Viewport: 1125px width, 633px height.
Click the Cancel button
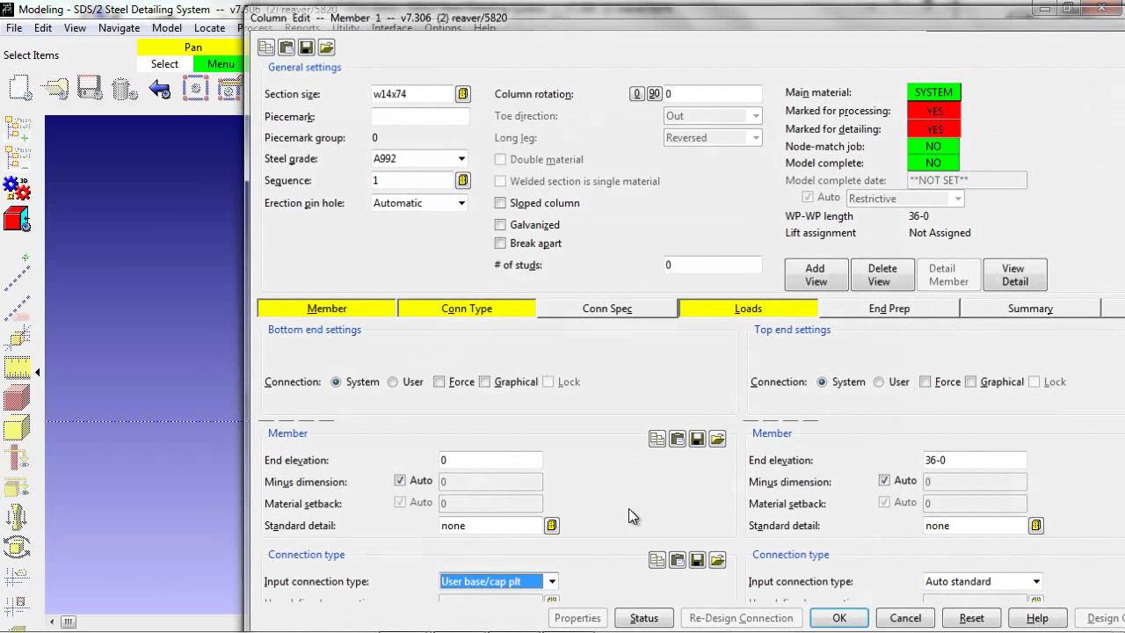(x=905, y=618)
